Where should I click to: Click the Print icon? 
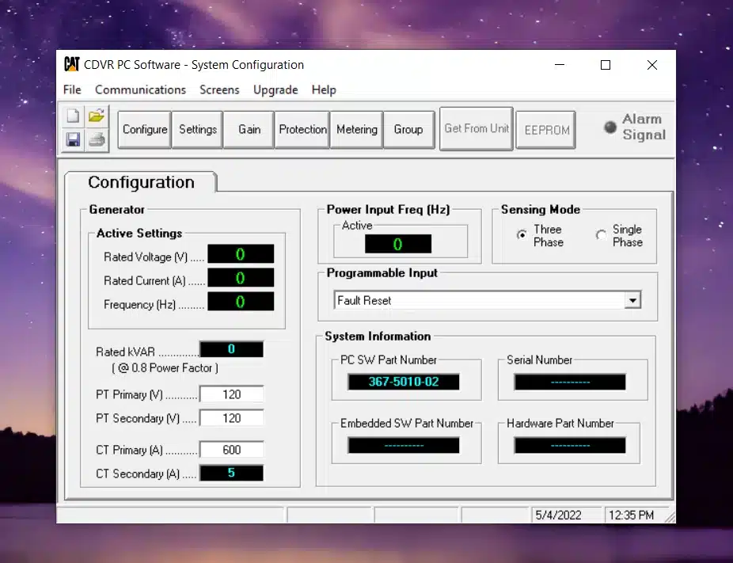(97, 140)
